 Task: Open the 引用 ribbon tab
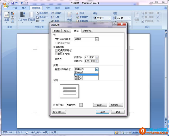(x=48, y=8)
